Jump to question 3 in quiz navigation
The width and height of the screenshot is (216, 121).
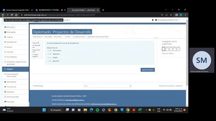pos(171,49)
